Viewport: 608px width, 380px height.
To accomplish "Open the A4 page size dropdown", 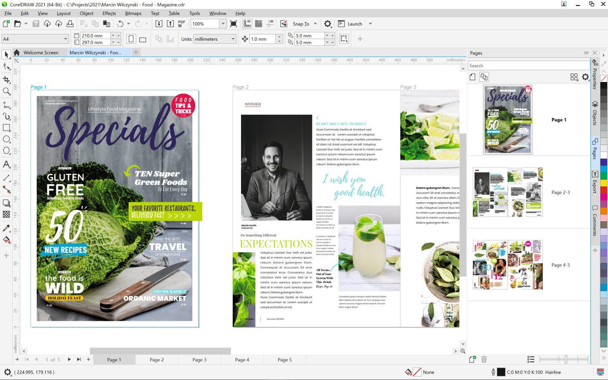I will click(65, 39).
